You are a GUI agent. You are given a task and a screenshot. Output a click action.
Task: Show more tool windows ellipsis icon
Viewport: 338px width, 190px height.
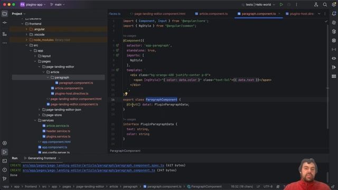coord(5,43)
